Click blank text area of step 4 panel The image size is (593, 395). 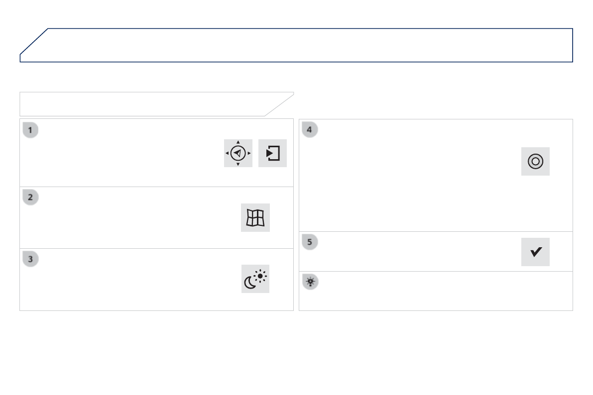(x=408, y=179)
